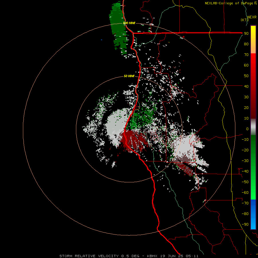This screenshot has height=258, width=258.
Task: Click the -20 value on velocity scale
Action: 245,150
